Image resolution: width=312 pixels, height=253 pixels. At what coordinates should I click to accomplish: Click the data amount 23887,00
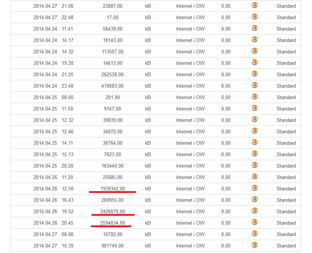click(x=112, y=6)
